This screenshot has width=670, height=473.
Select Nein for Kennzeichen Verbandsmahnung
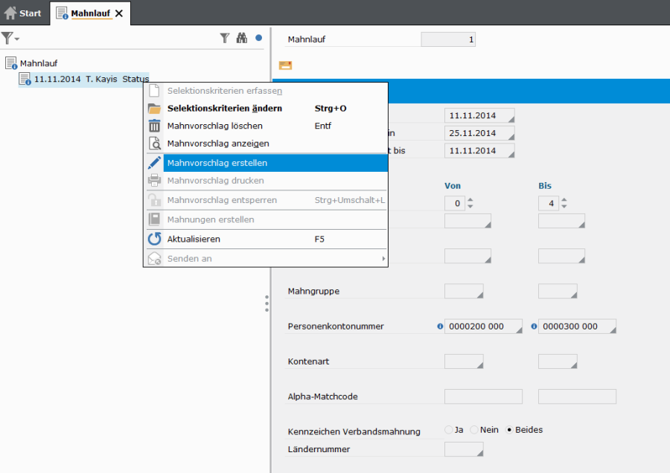click(473, 430)
